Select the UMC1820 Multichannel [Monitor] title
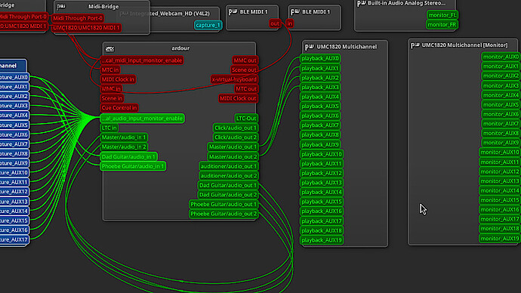The height and width of the screenshot is (293, 521). point(464,45)
